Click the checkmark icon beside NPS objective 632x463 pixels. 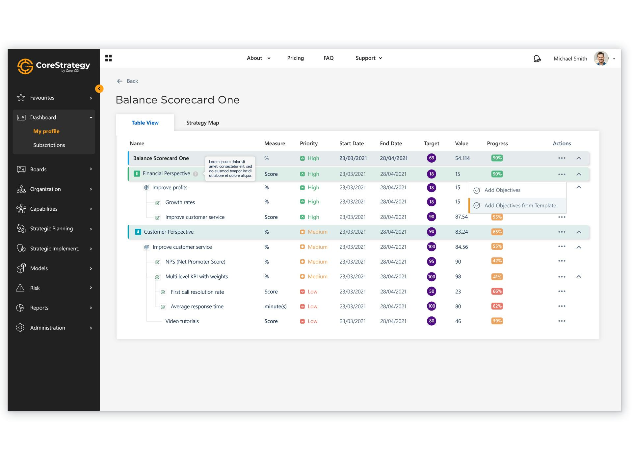coord(157,262)
